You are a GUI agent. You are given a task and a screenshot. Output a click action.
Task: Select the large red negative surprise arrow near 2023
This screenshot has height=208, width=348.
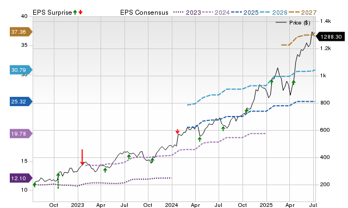point(82,157)
